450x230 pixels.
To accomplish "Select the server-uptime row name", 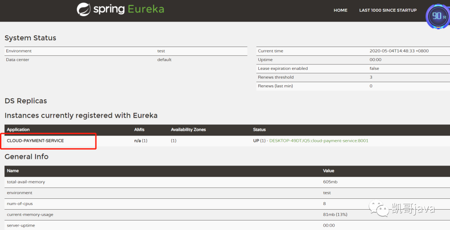I will point(21,225).
